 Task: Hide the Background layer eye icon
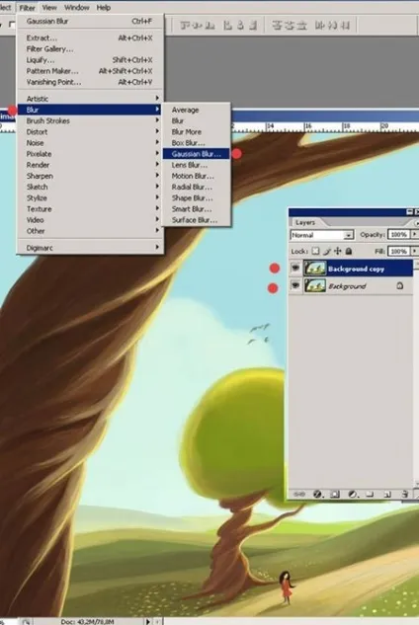(x=295, y=285)
